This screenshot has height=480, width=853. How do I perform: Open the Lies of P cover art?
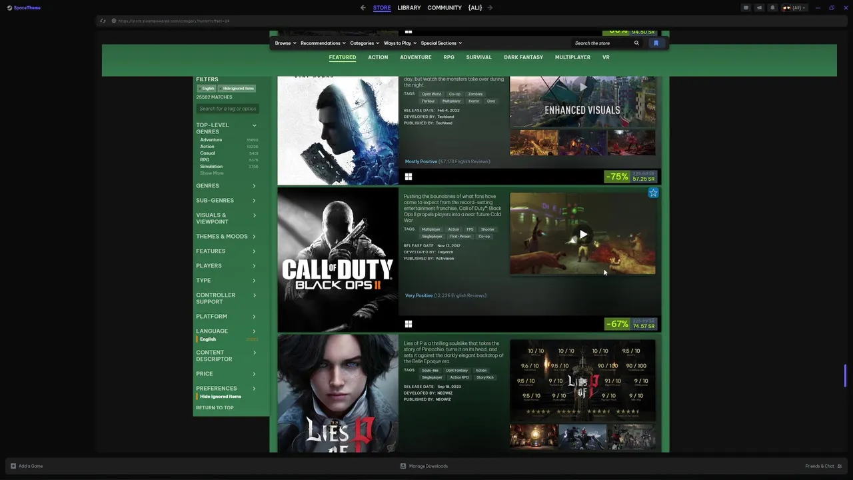[x=338, y=393]
